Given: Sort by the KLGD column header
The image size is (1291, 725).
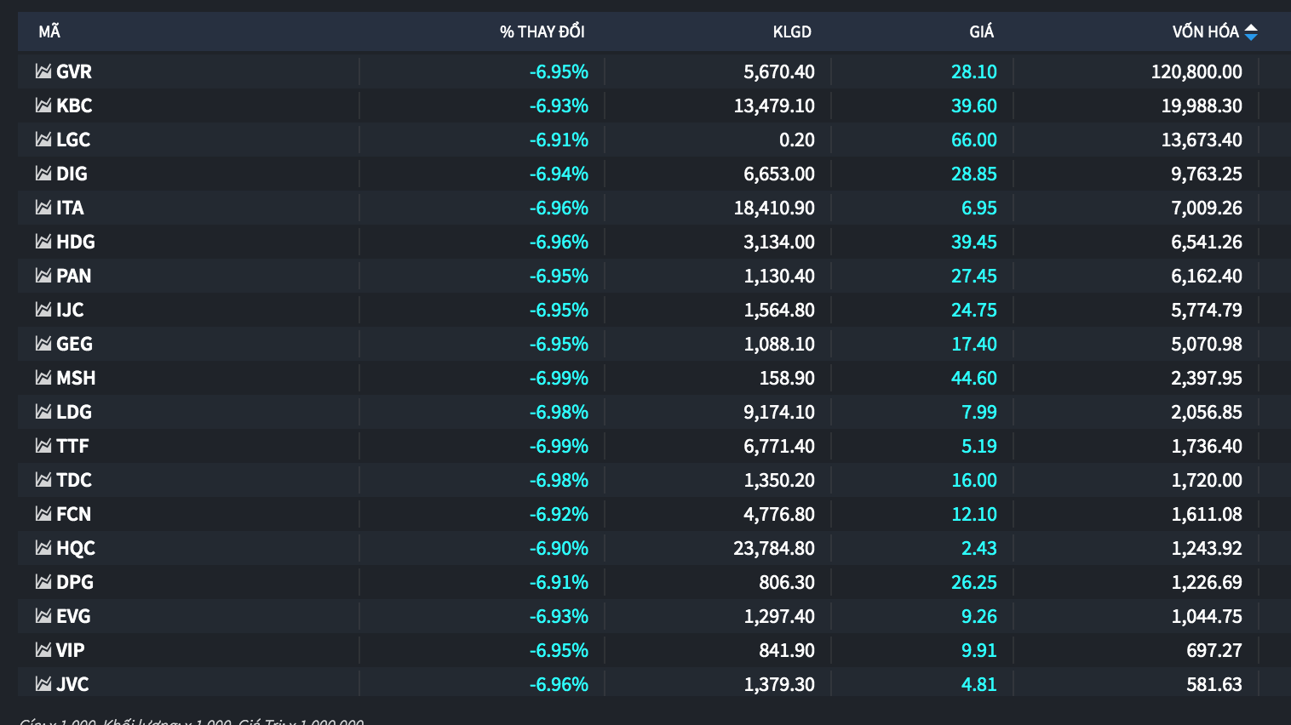Looking at the screenshot, I should (791, 32).
